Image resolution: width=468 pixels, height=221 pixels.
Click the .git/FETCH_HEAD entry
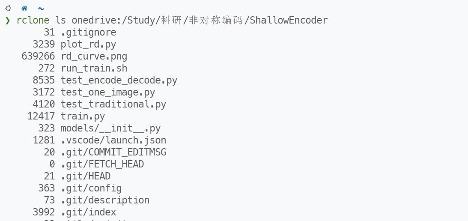tap(102, 164)
